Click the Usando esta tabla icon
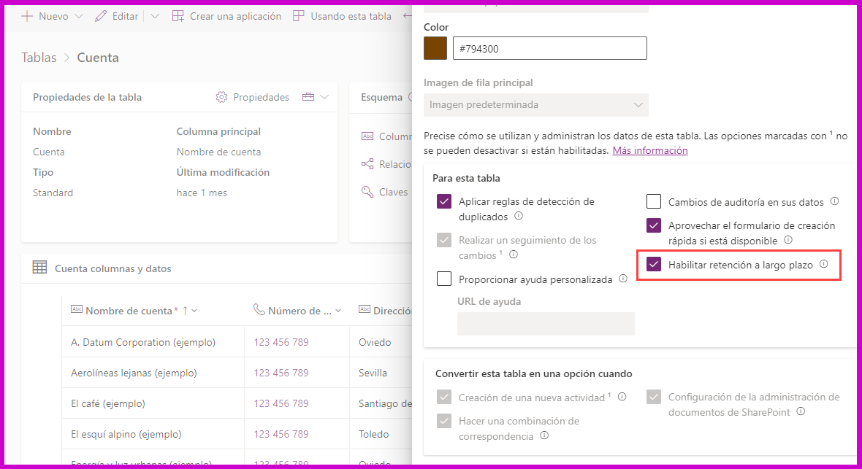The width and height of the screenshot is (862, 469). (x=299, y=17)
